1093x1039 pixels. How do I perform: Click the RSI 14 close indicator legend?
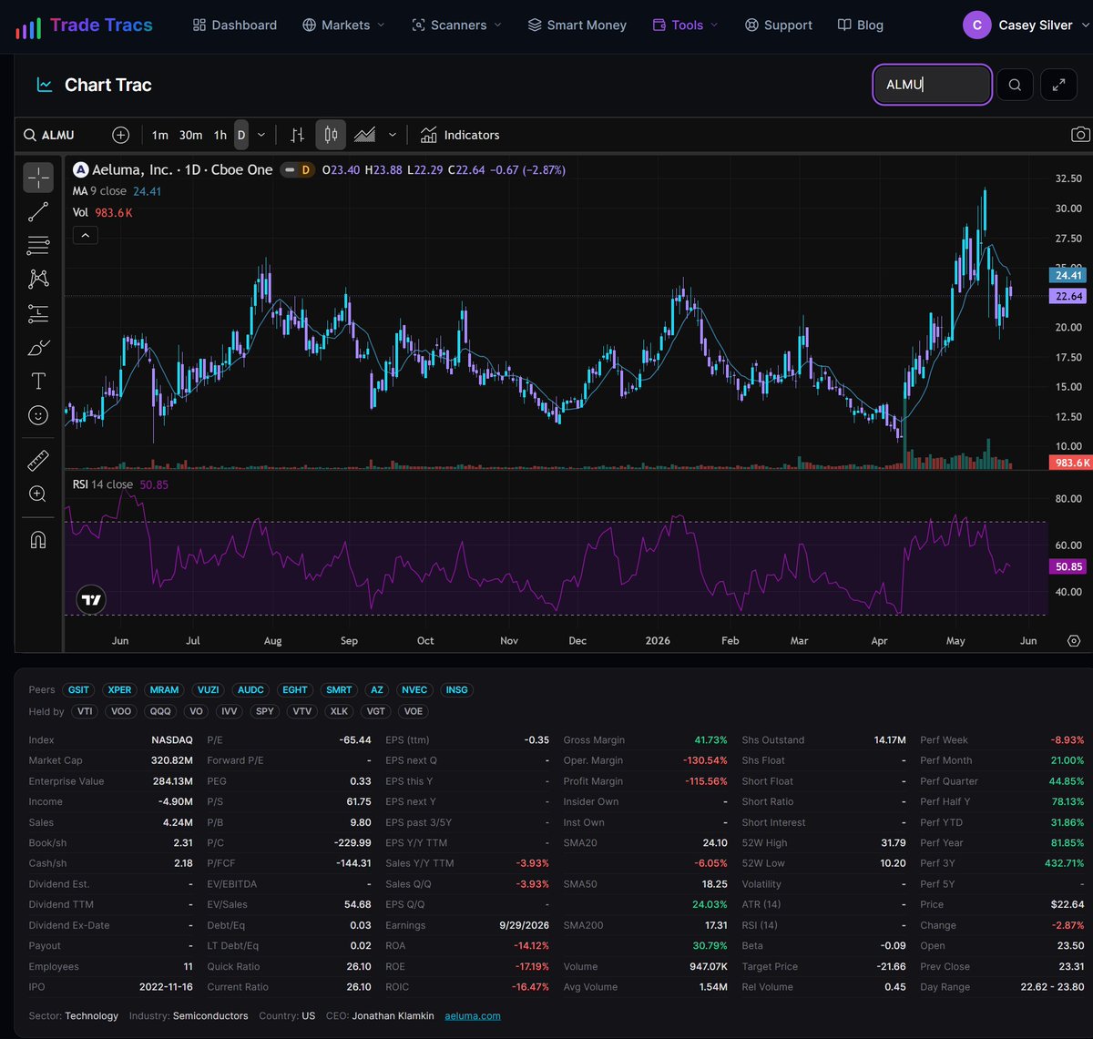(x=120, y=484)
